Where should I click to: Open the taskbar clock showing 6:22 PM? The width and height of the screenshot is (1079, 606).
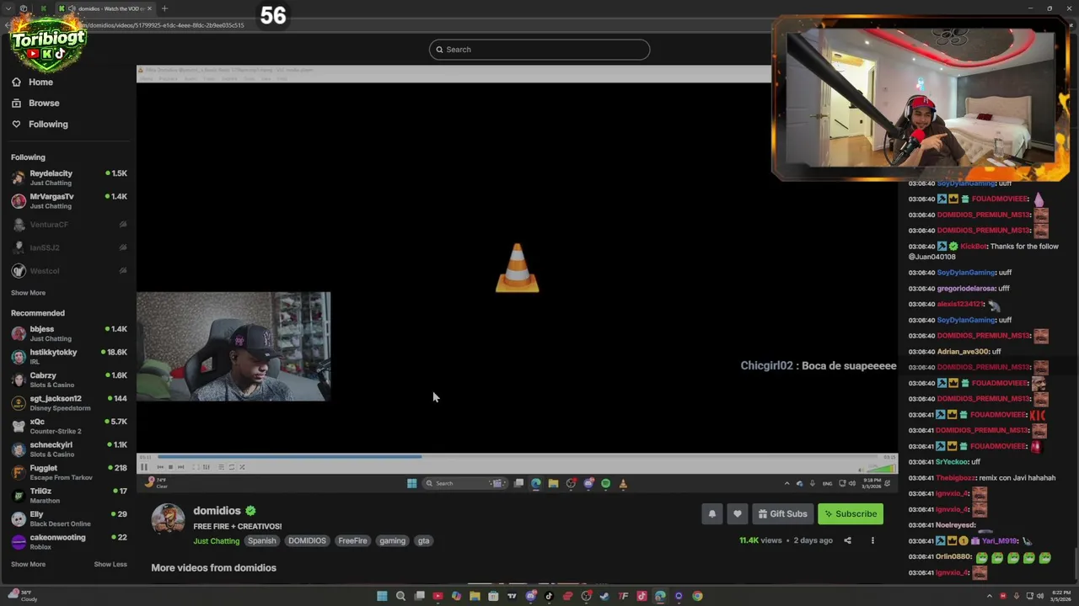coord(1060,596)
